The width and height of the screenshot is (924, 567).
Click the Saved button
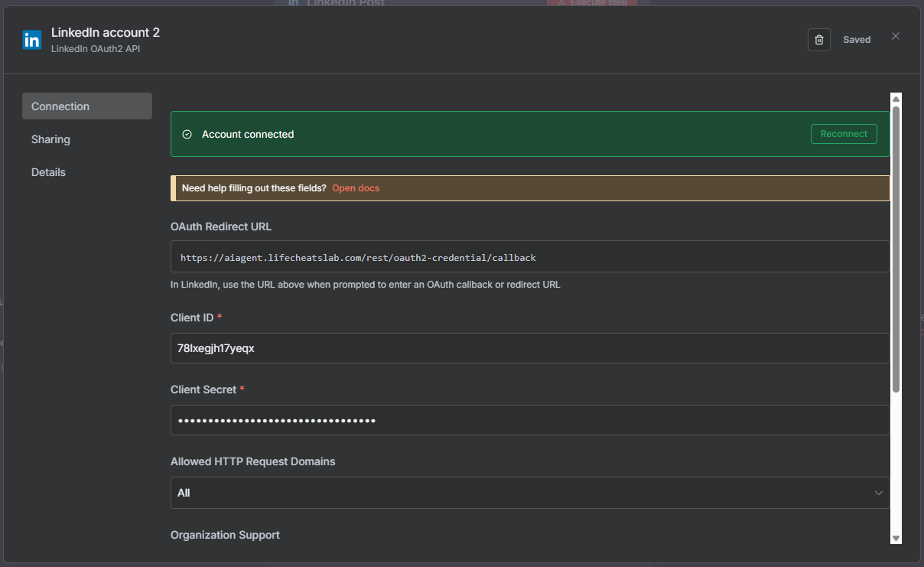(x=857, y=40)
